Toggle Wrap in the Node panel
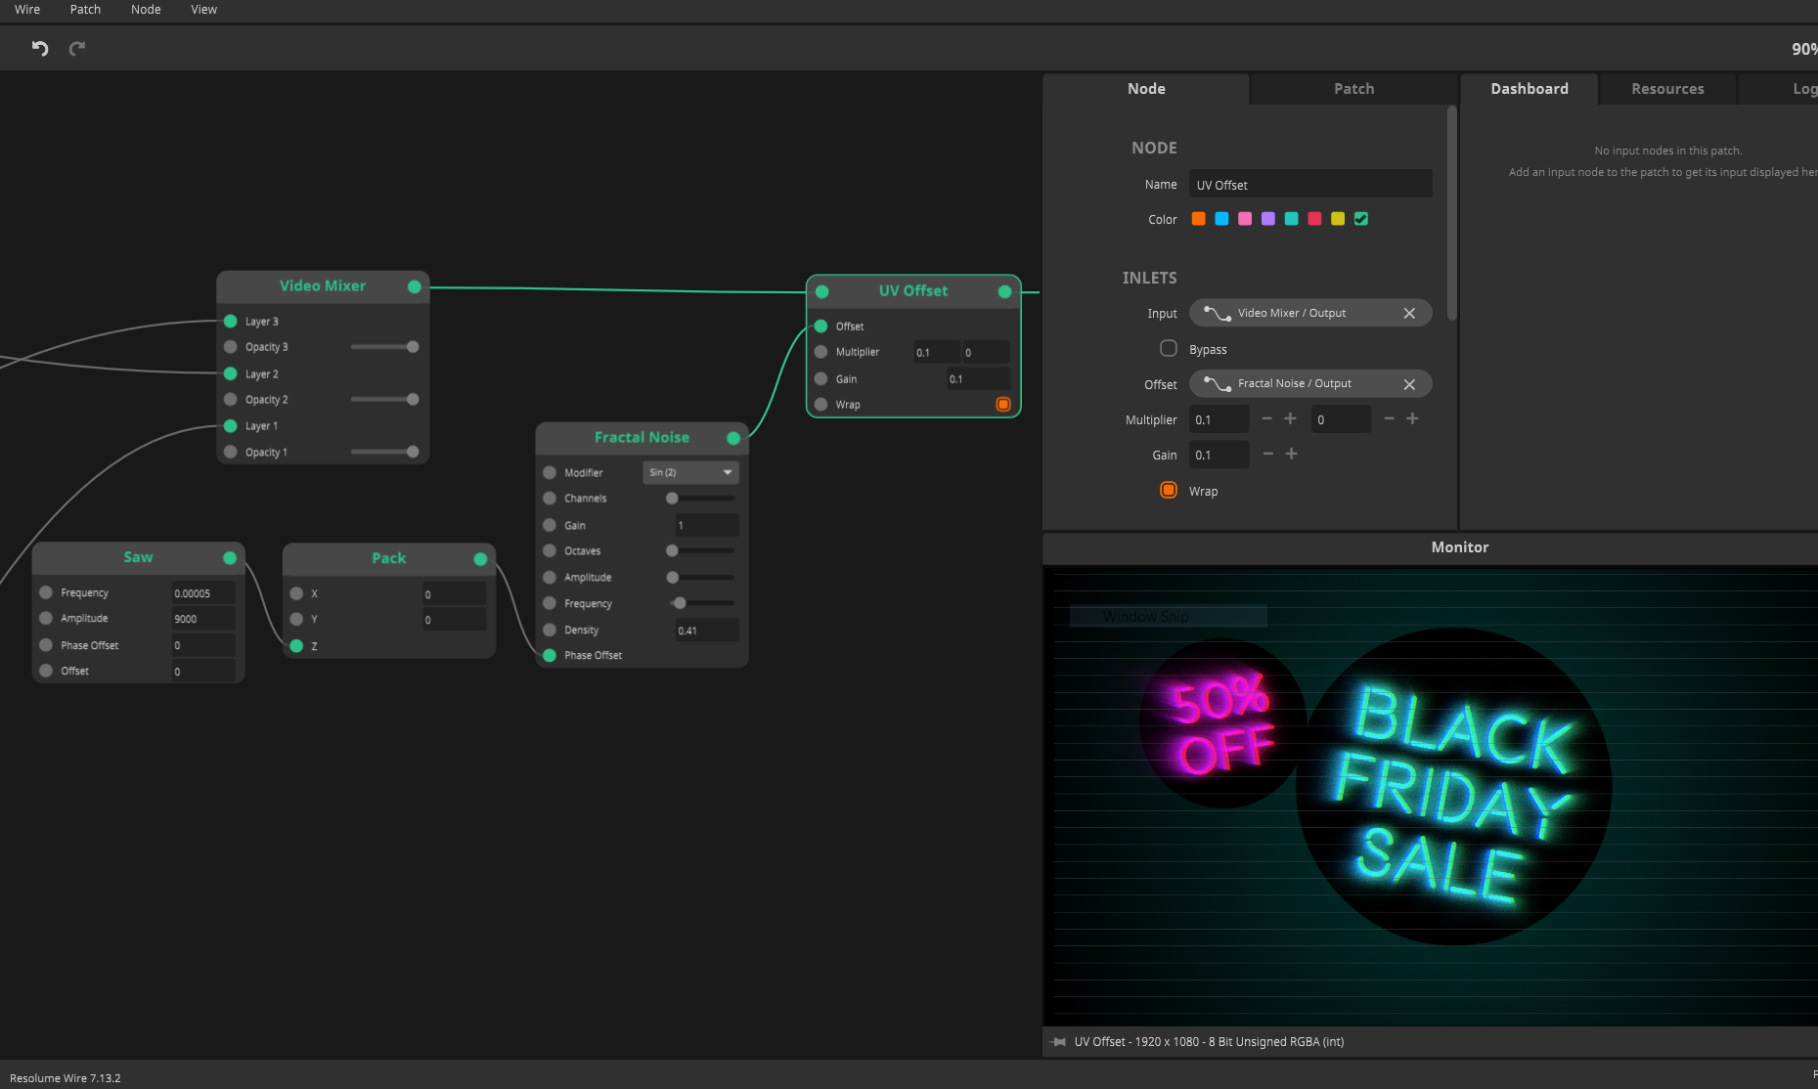The image size is (1818, 1089). point(1169,491)
